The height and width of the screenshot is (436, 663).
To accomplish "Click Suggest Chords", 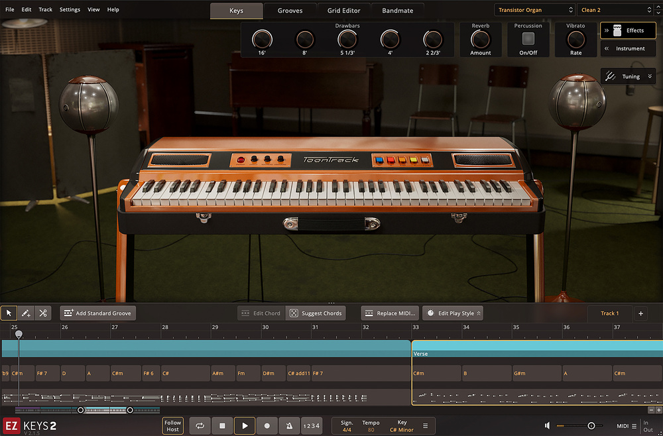I will pos(316,313).
